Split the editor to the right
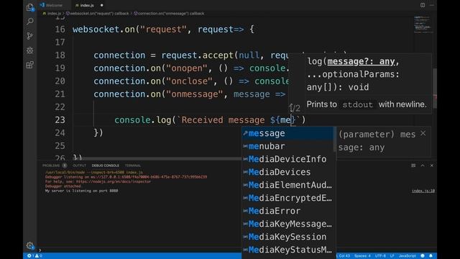Image resolution: width=460 pixels, height=259 pixels. (x=423, y=5)
